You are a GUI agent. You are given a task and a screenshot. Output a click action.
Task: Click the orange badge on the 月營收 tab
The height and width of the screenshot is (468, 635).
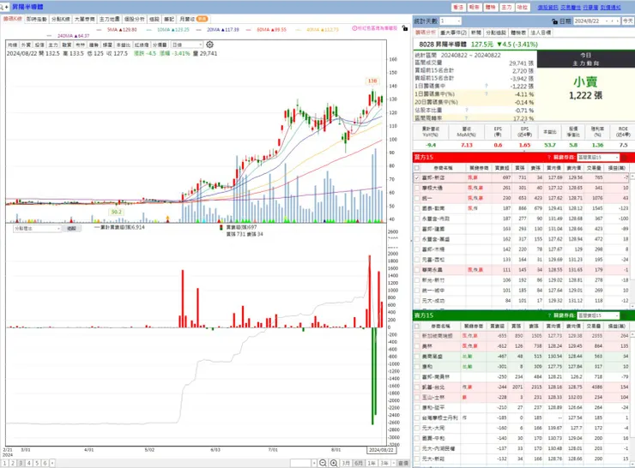click(x=202, y=19)
